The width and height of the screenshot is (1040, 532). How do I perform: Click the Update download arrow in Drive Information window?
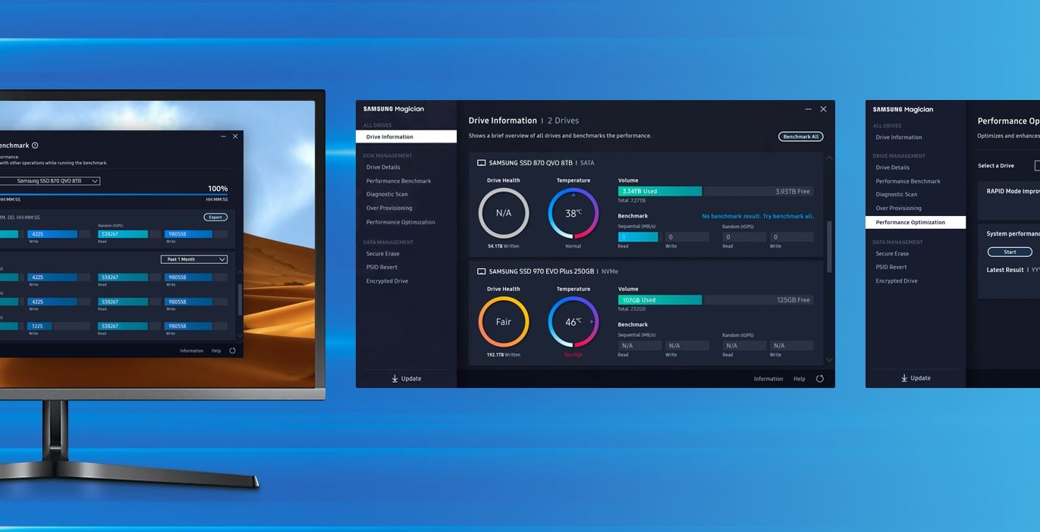click(x=394, y=379)
